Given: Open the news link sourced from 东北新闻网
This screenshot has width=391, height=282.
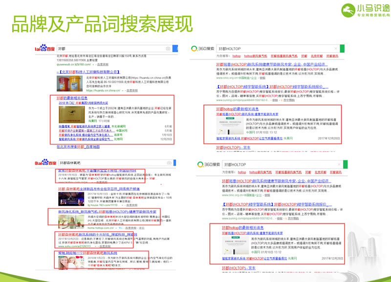Looking at the screenshot, I should [84, 126].
